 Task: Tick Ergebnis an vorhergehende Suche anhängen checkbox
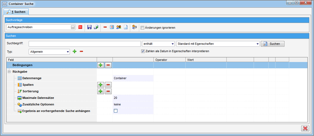coord(116,111)
